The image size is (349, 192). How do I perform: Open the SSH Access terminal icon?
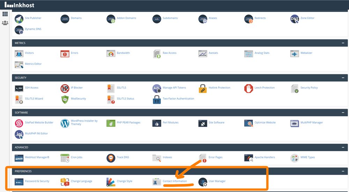pos(19,88)
